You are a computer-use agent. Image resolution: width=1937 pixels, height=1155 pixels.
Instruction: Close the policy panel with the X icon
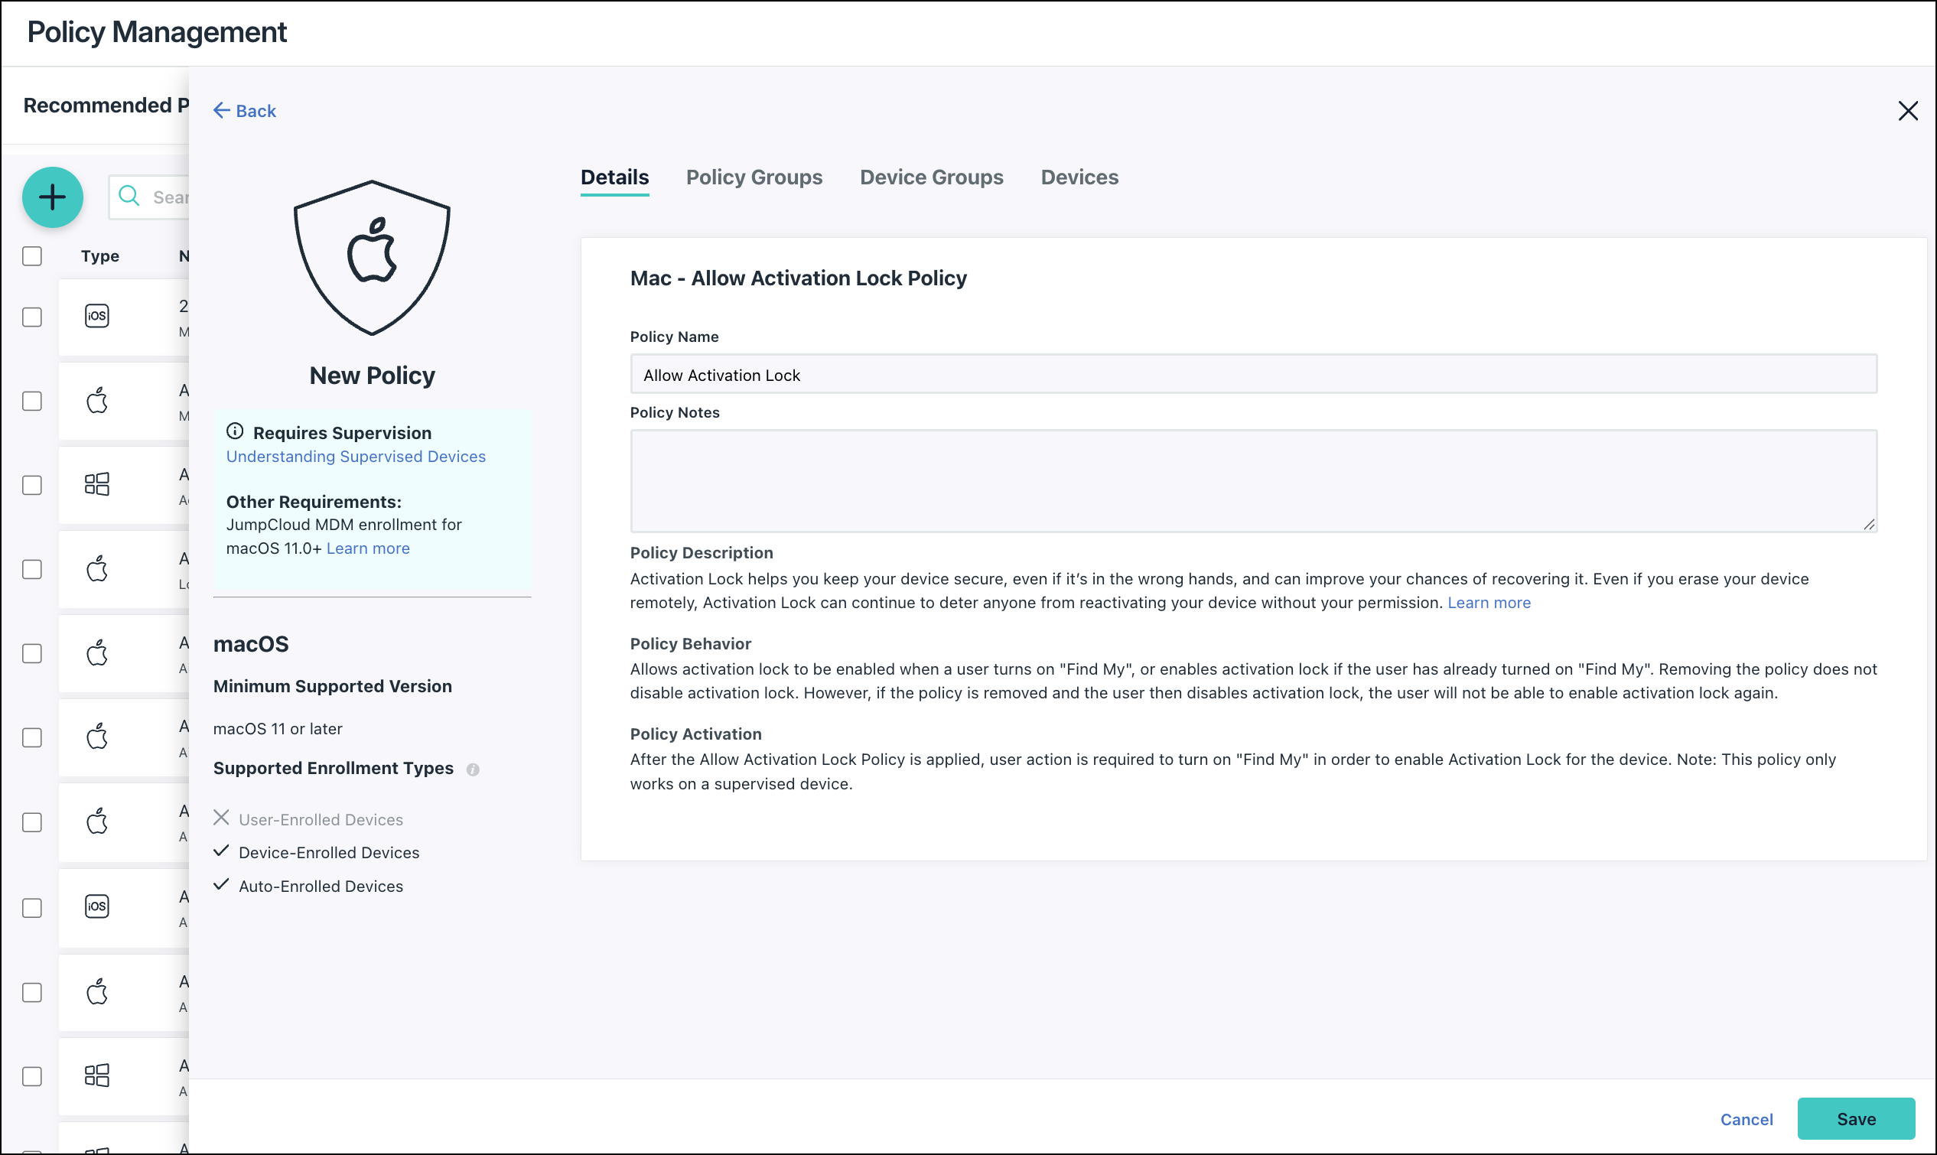[1908, 110]
